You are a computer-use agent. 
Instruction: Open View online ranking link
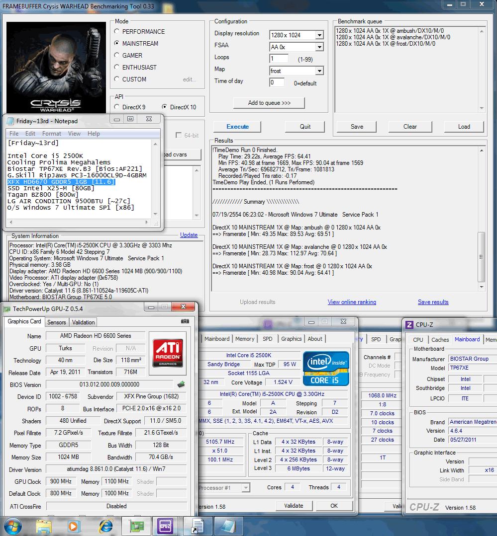tap(352, 302)
